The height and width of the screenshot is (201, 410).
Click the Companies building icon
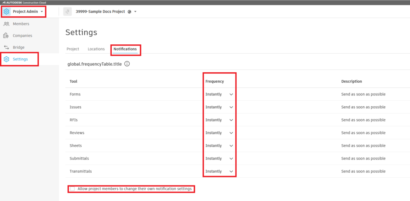click(6, 36)
